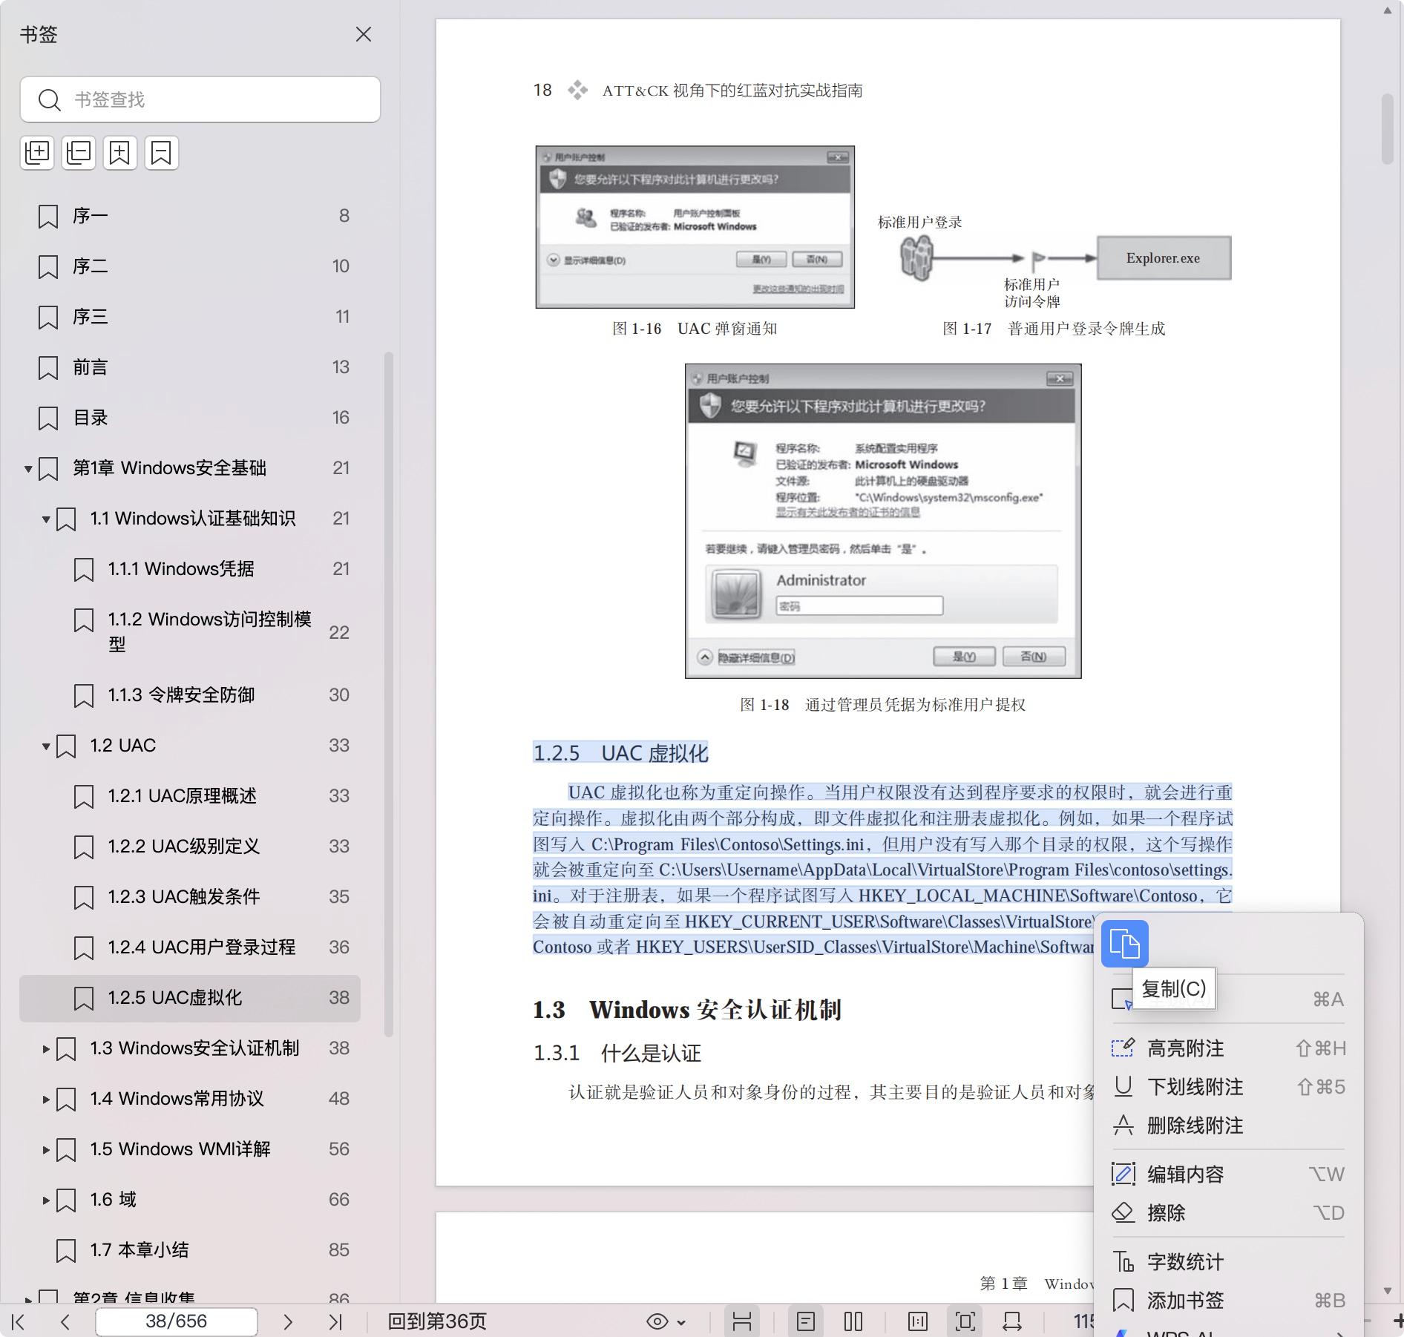Expand the 1.3 Windows安全认证机制 bookmark

pos(46,1049)
